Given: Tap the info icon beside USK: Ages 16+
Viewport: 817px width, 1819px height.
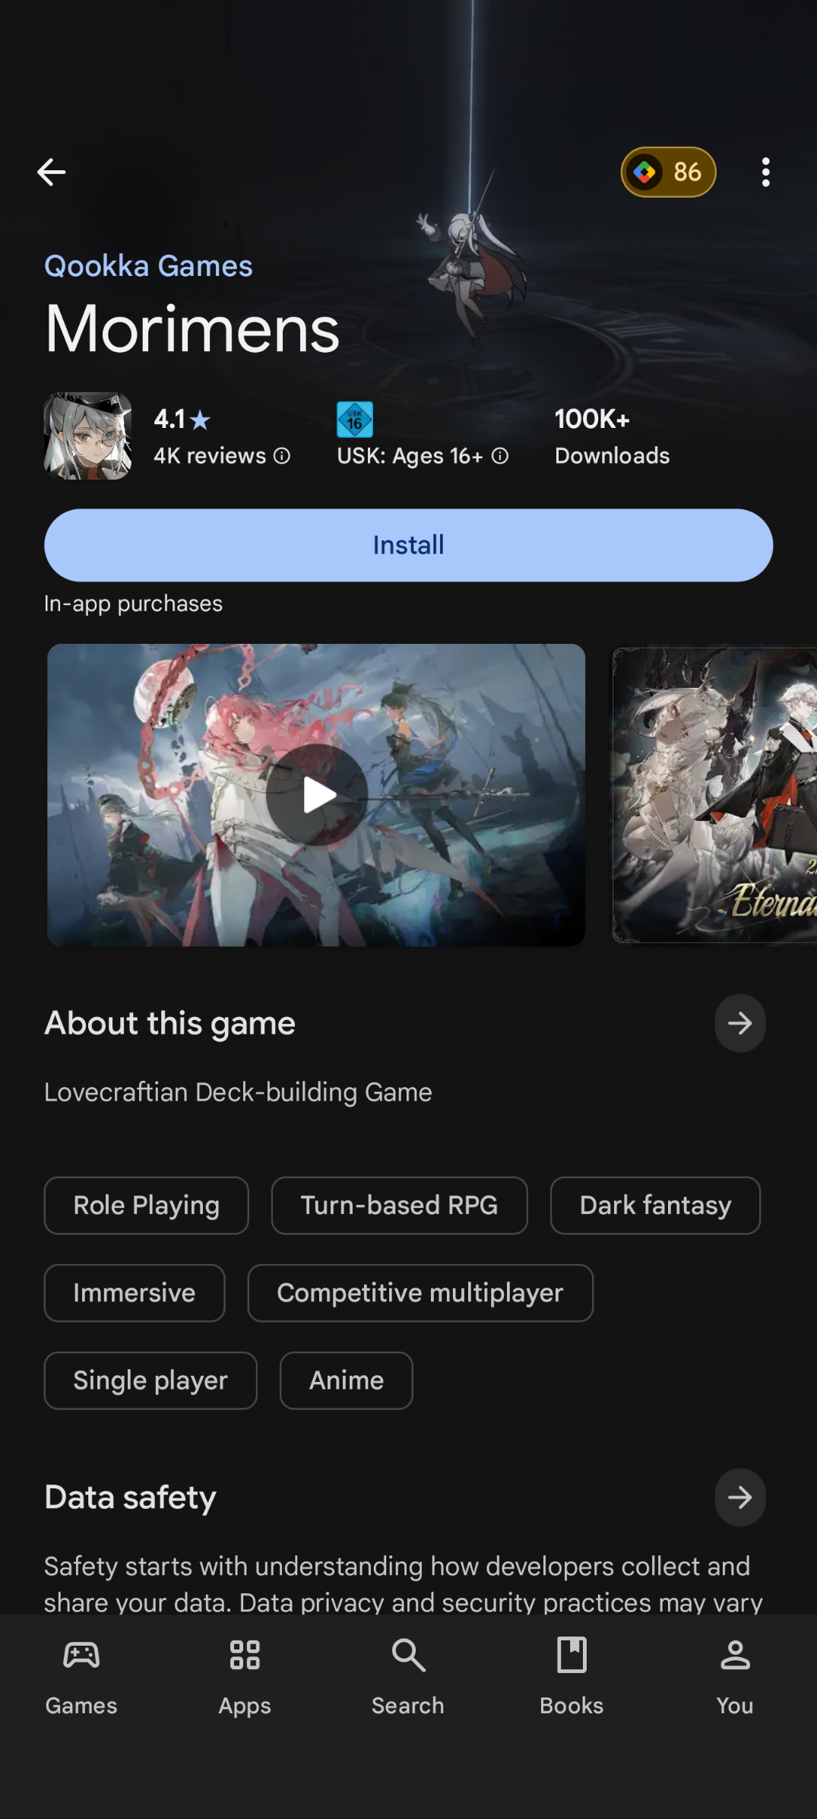Looking at the screenshot, I should pyautogui.click(x=500, y=456).
